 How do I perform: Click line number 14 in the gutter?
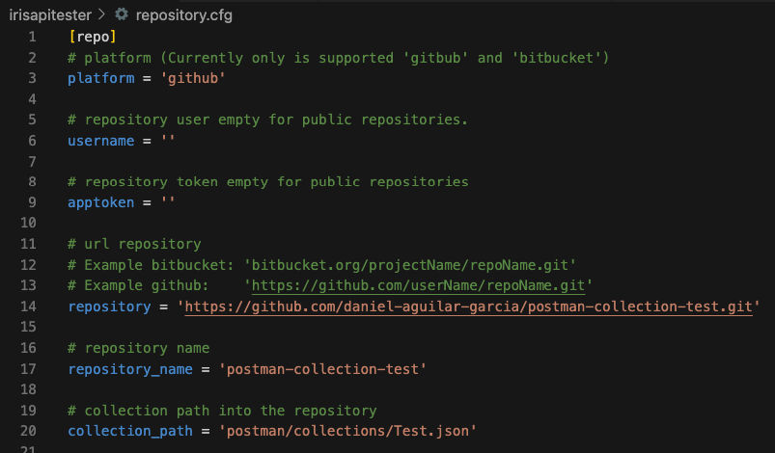pyautogui.click(x=28, y=306)
